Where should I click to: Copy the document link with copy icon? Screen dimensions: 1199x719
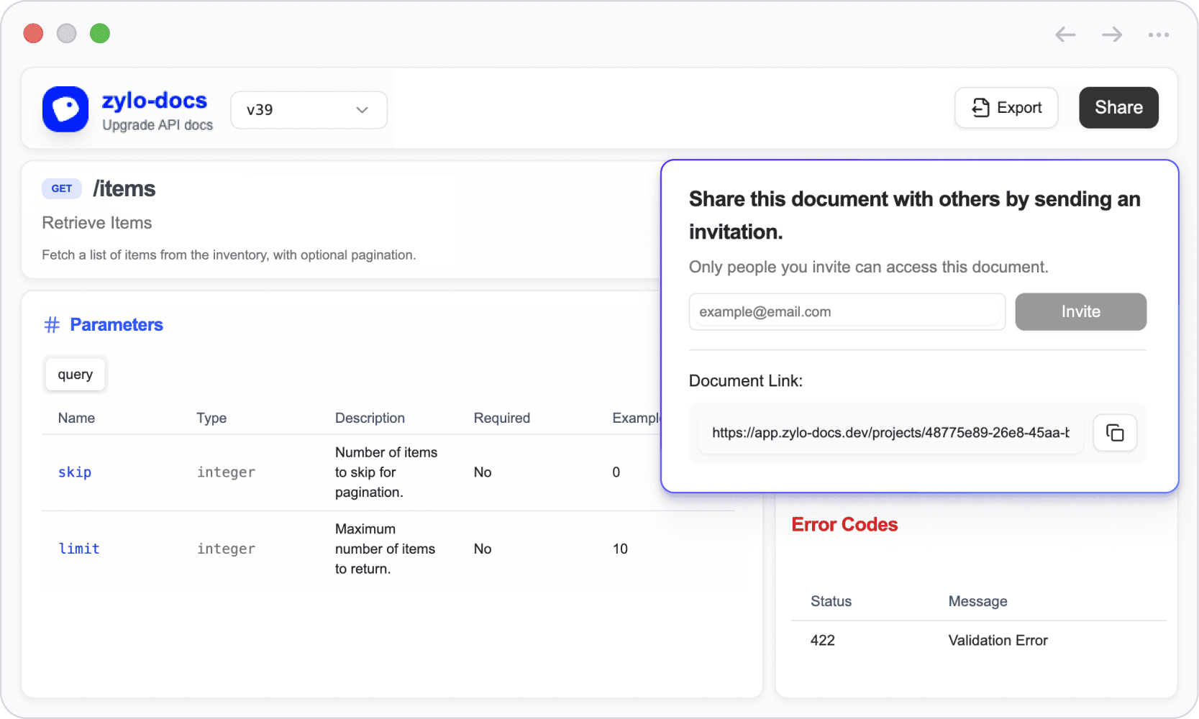(x=1114, y=433)
